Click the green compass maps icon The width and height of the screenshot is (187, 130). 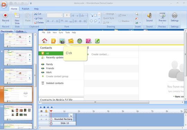click(x=80, y=41)
